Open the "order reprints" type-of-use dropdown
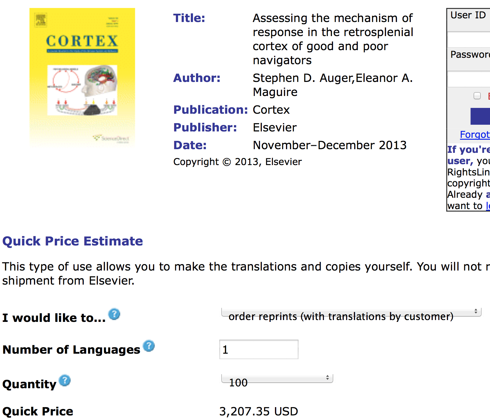Image resolution: width=490 pixels, height=420 pixels. 351,313
